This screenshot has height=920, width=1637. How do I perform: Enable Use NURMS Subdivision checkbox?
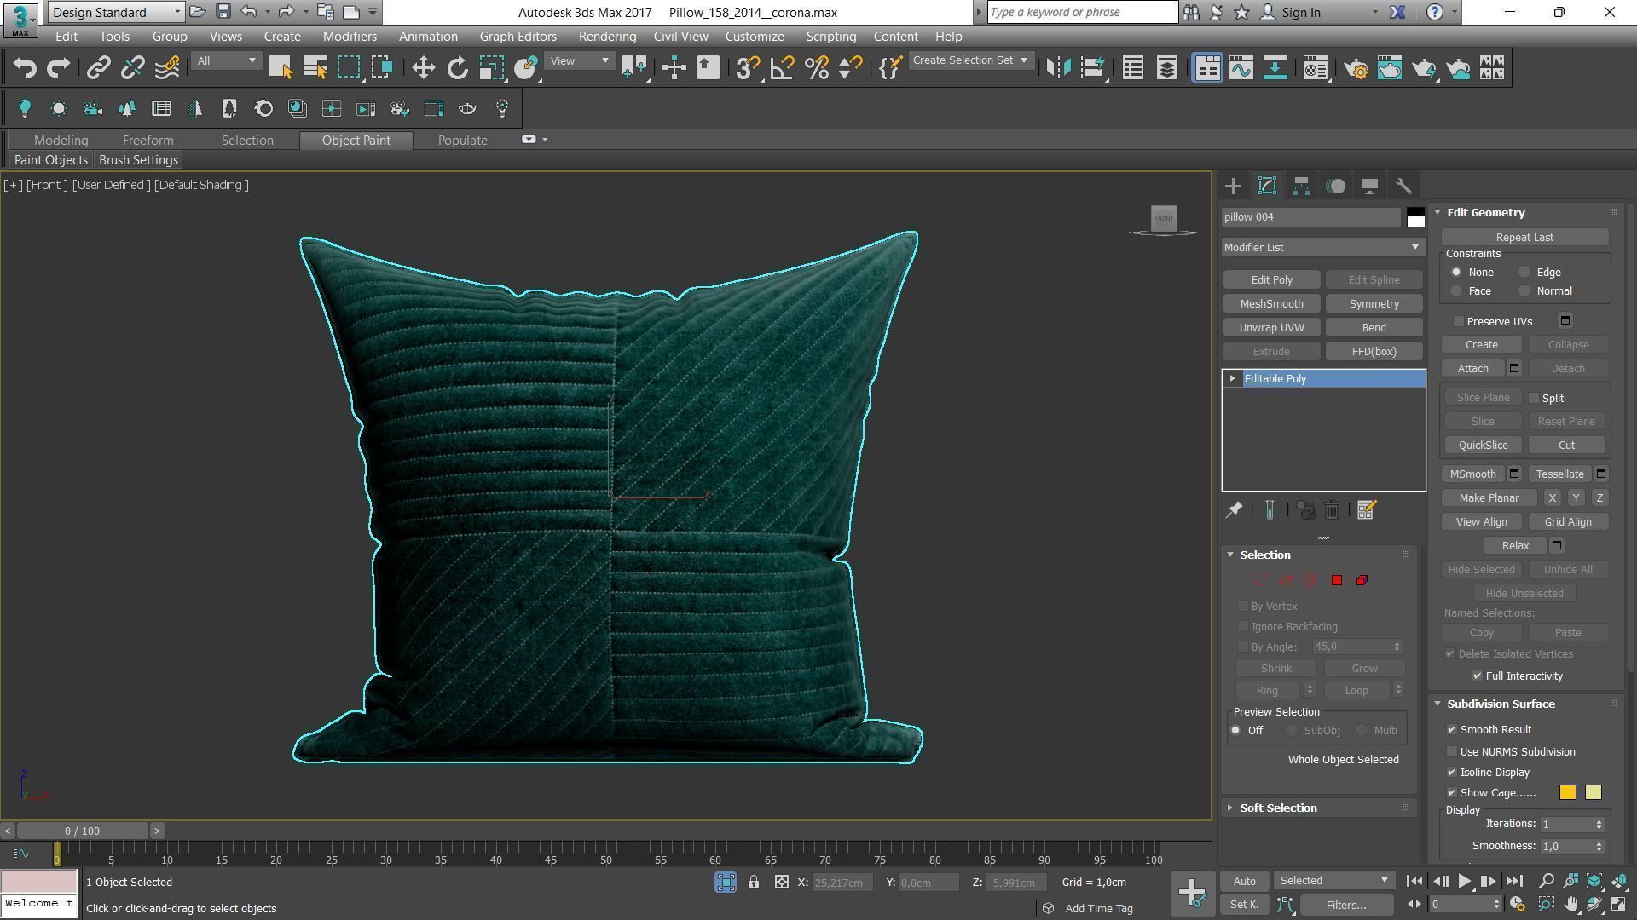pos(1452,752)
